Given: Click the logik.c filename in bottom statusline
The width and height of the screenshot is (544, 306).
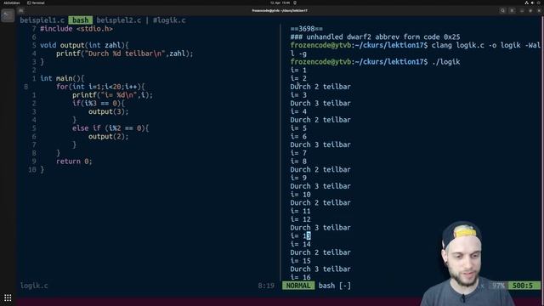Looking at the screenshot, I should pyautogui.click(x=34, y=286).
